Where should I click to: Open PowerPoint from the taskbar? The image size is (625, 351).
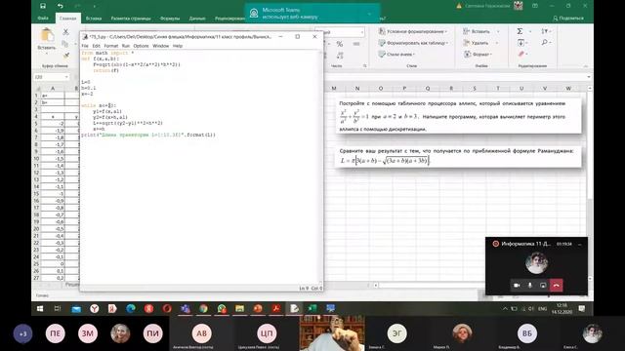(258, 308)
